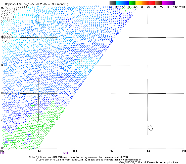This screenshot has height=164, width=186.
Task: Click the longitude label '162'
Action: [148, 151]
